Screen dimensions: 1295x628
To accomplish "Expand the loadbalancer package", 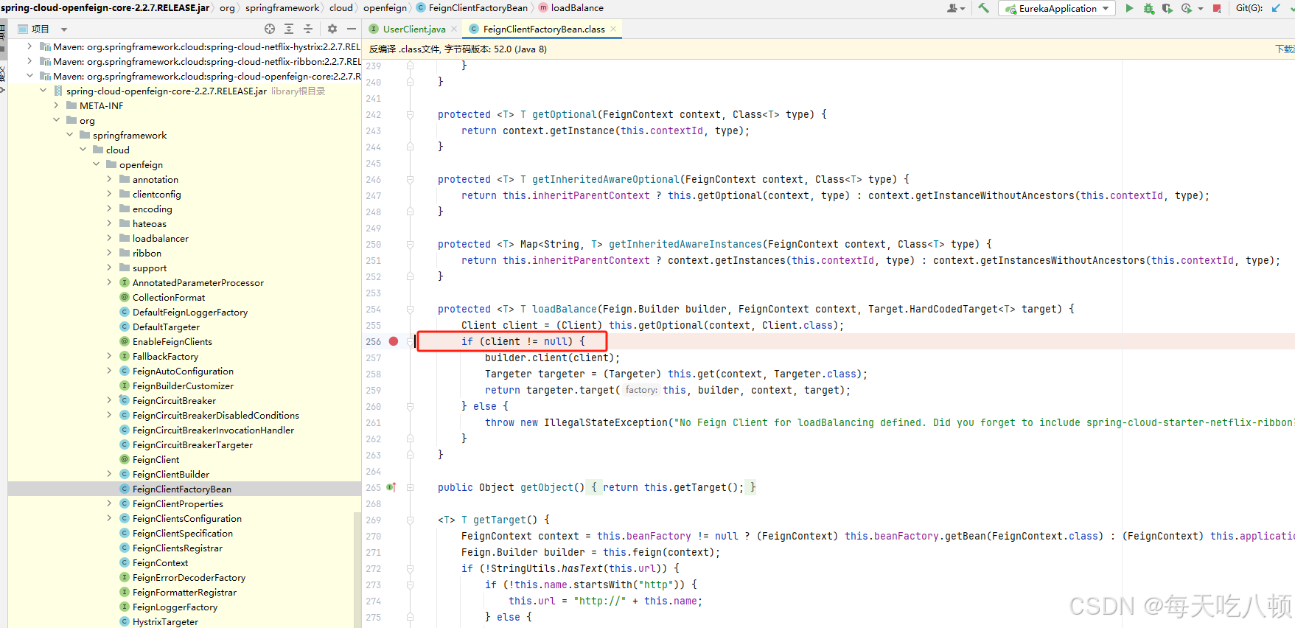I will click(x=109, y=238).
